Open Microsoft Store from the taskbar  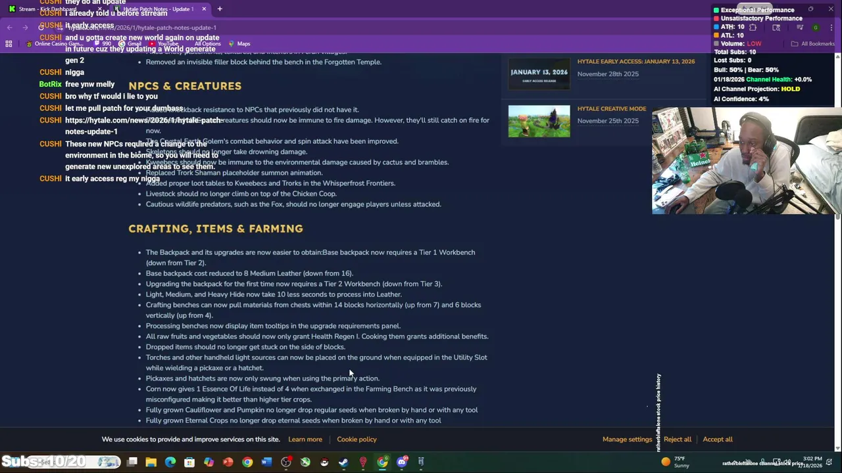189,462
